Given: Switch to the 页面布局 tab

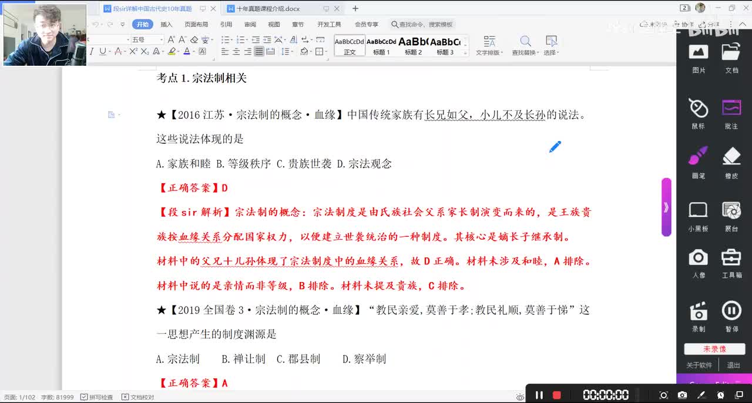Looking at the screenshot, I should (x=196, y=24).
